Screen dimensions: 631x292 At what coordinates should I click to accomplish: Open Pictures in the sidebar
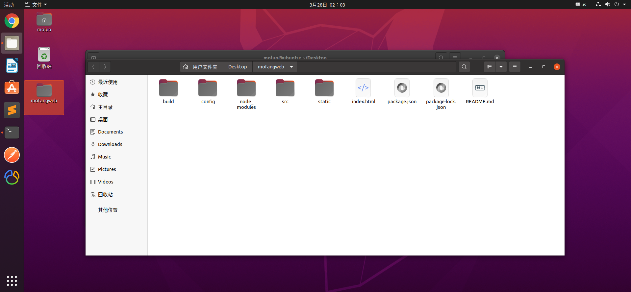click(x=116, y=169)
